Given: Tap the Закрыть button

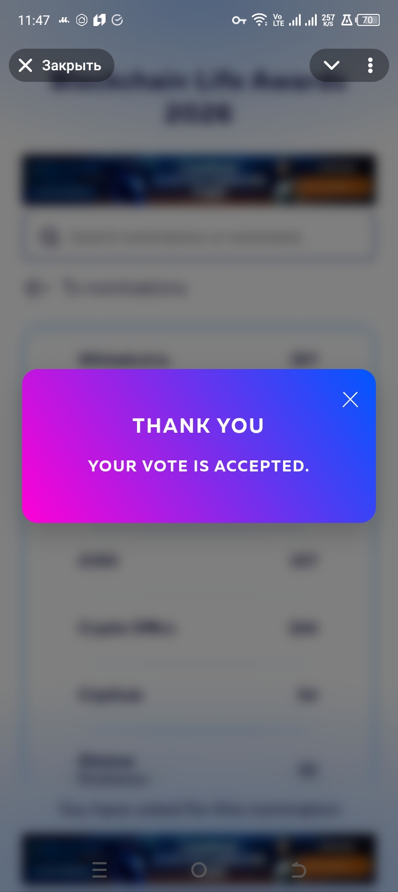Looking at the screenshot, I should point(61,65).
